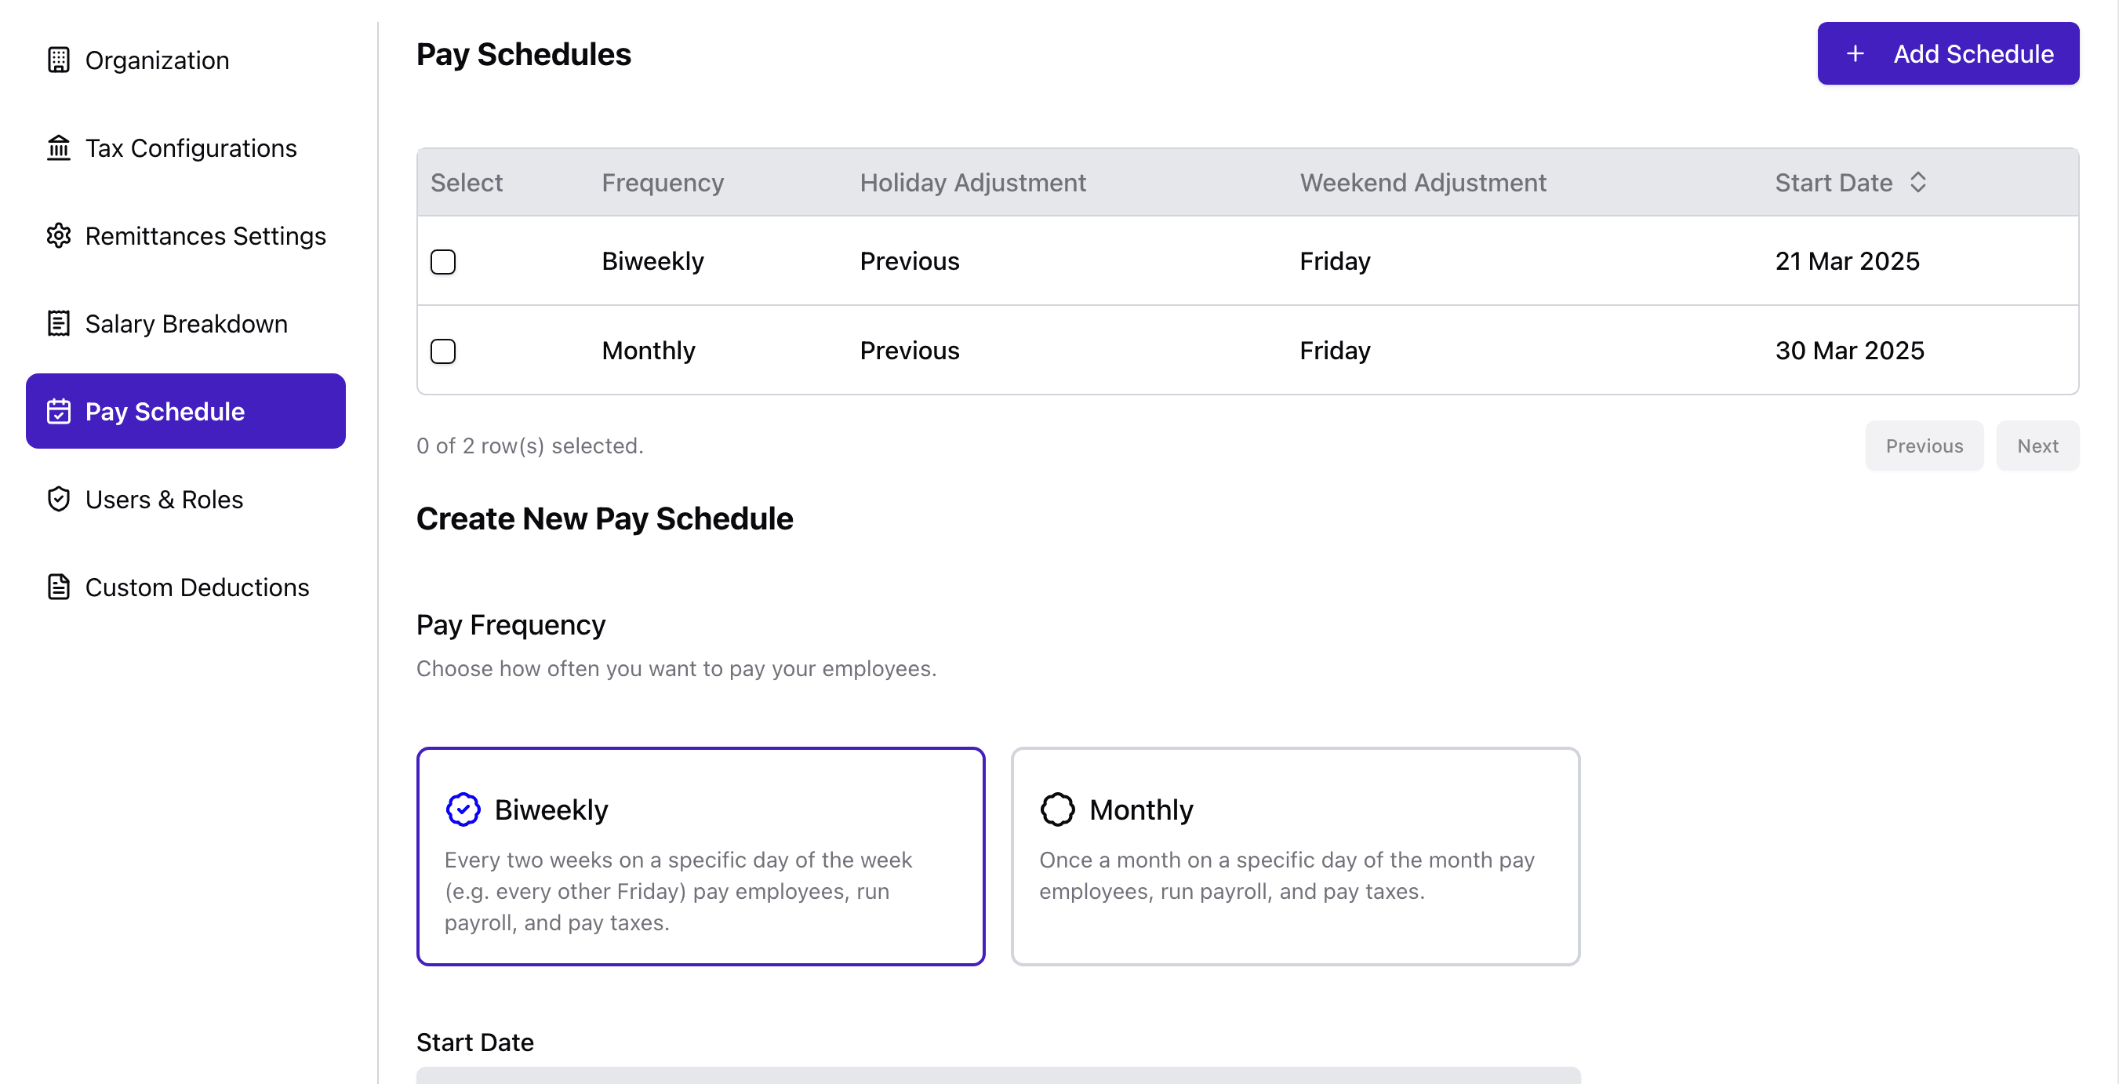Click the Users & Roles shield icon
This screenshot has height=1084, width=2119.
pos(58,499)
